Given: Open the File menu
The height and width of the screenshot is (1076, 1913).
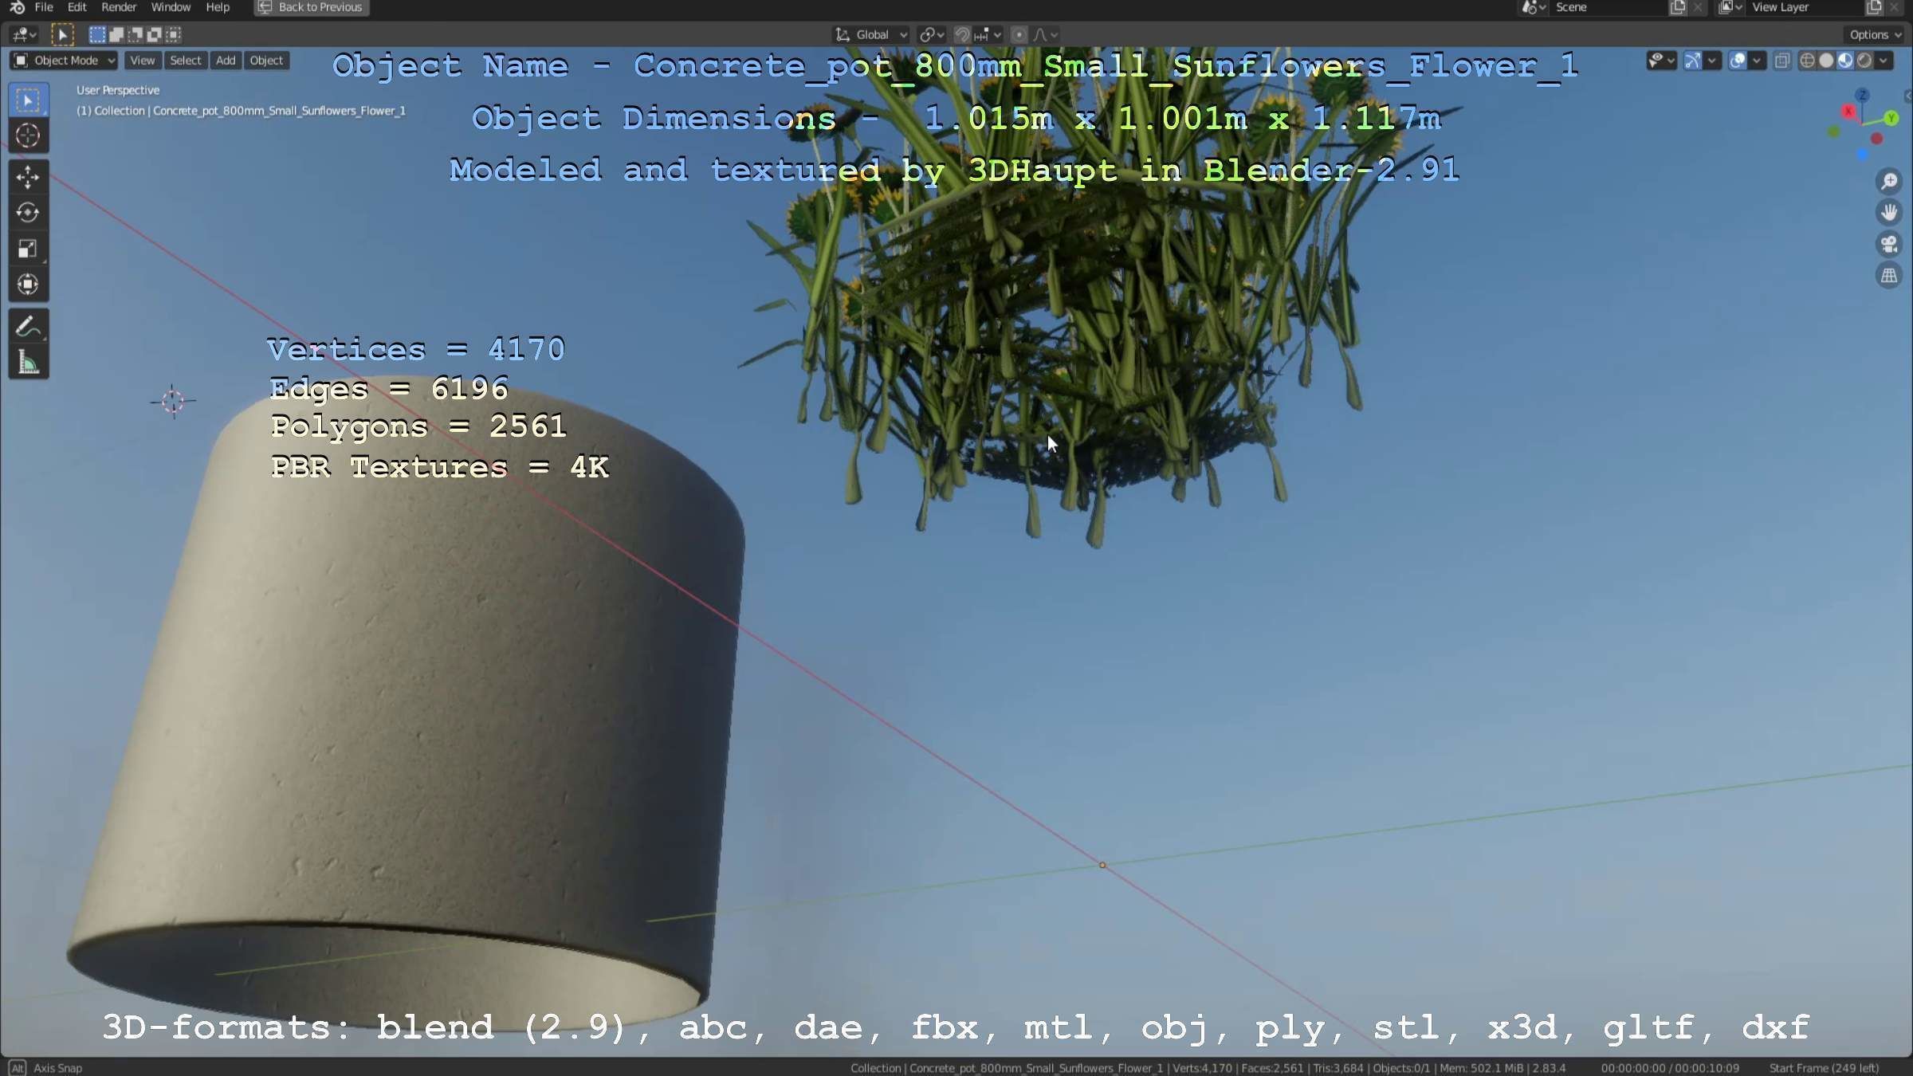Looking at the screenshot, I should pyautogui.click(x=44, y=7).
